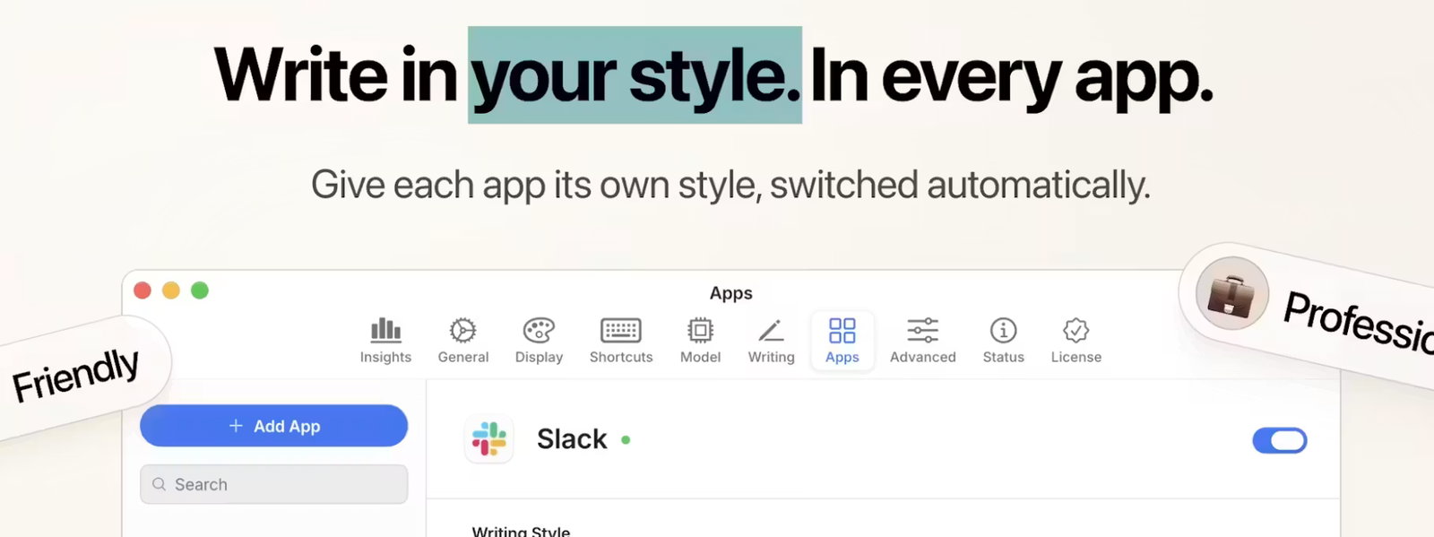Click the highlighted 'your style.' text
This screenshot has height=537, width=1434.
[x=635, y=75]
